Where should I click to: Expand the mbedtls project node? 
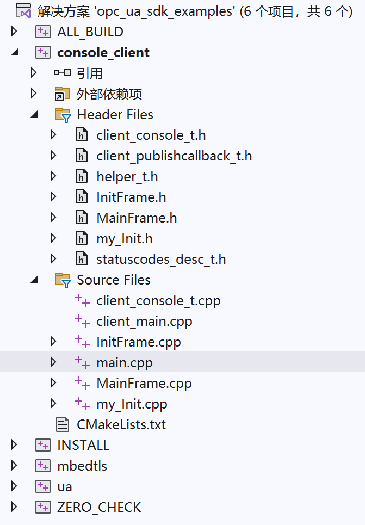click(x=14, y=465)
